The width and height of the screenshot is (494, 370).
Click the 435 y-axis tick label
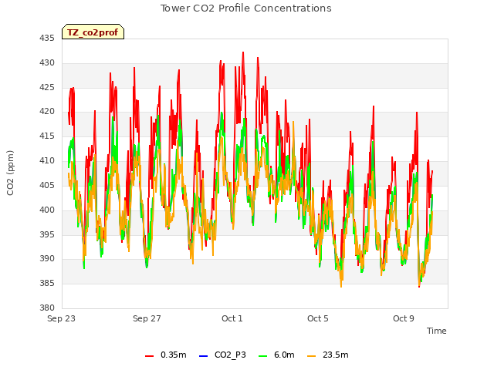point(47,38)
